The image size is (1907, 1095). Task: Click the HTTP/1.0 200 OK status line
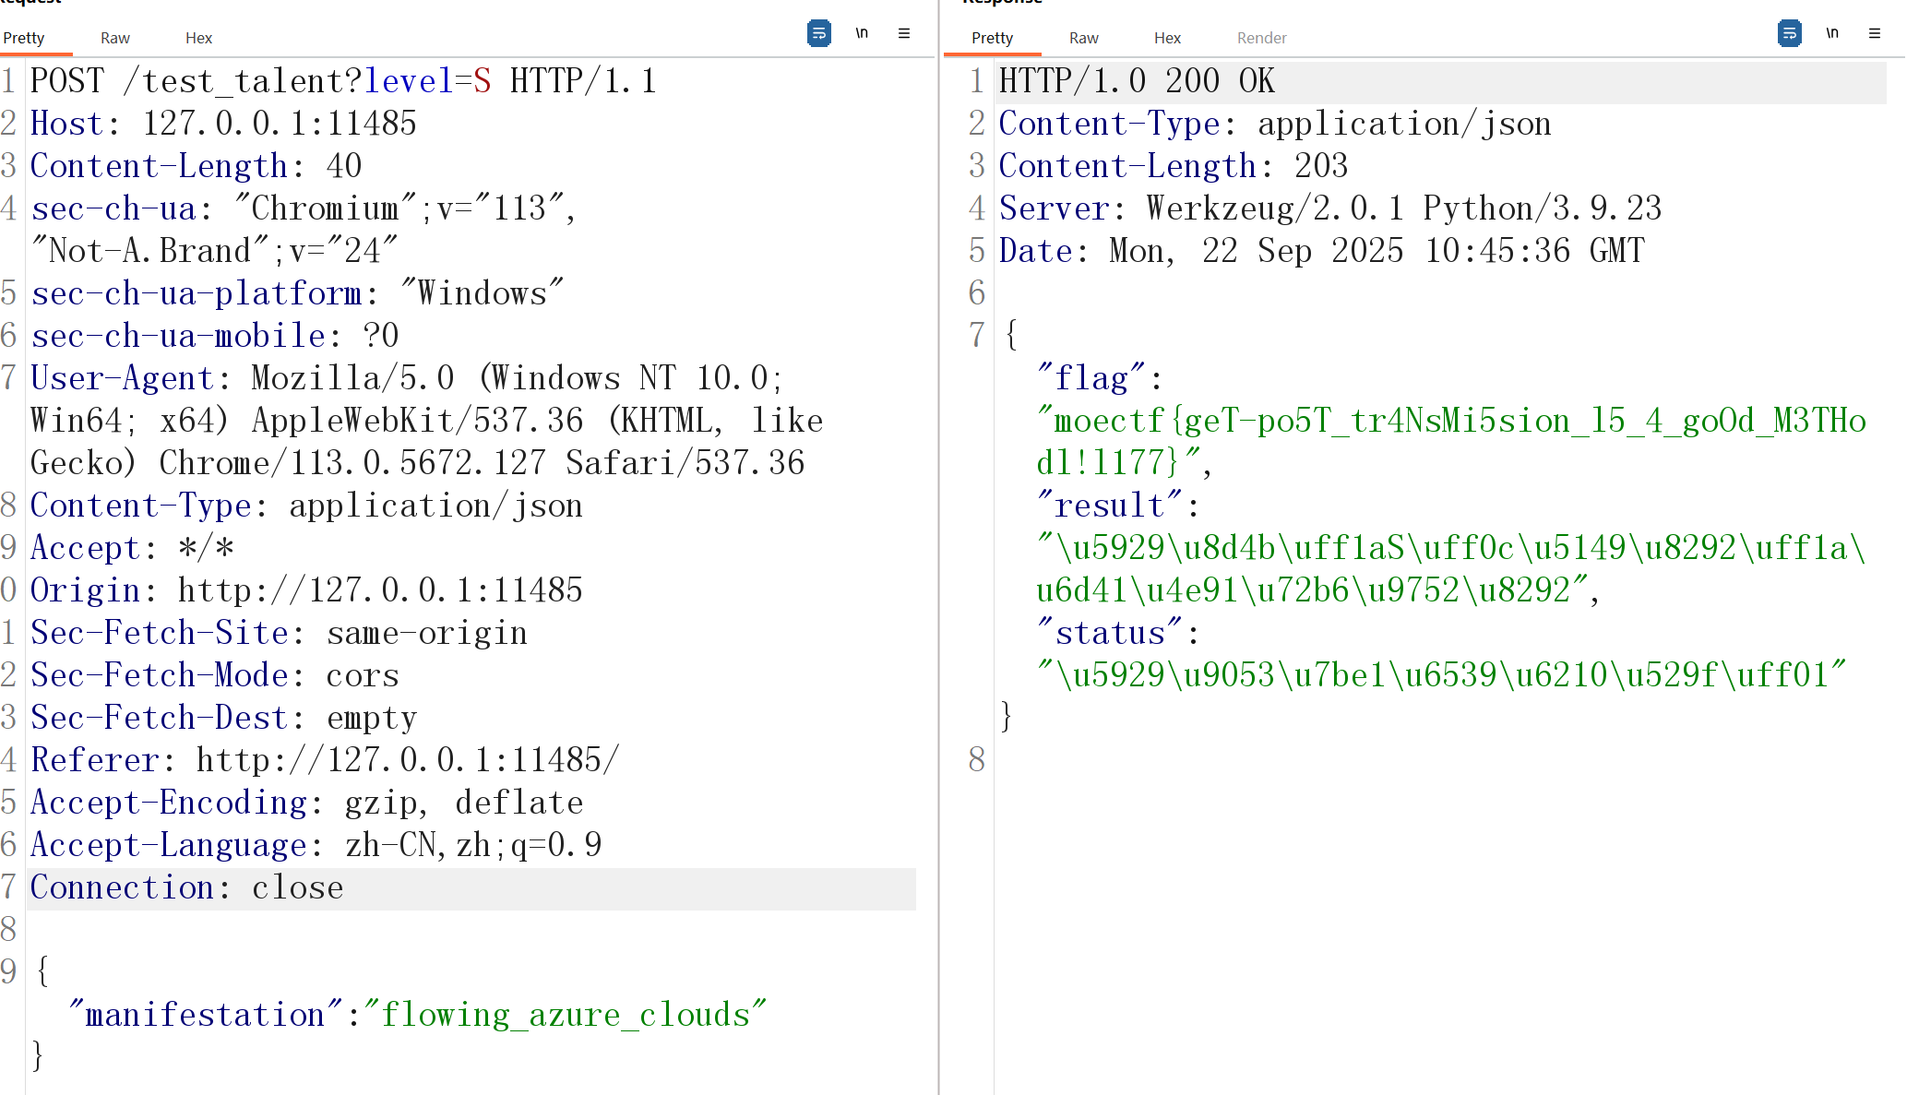1137,81
